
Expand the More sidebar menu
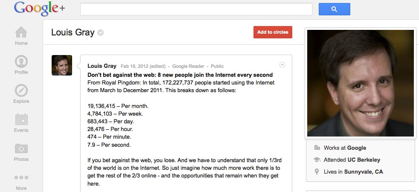click(x=21, y=178)
